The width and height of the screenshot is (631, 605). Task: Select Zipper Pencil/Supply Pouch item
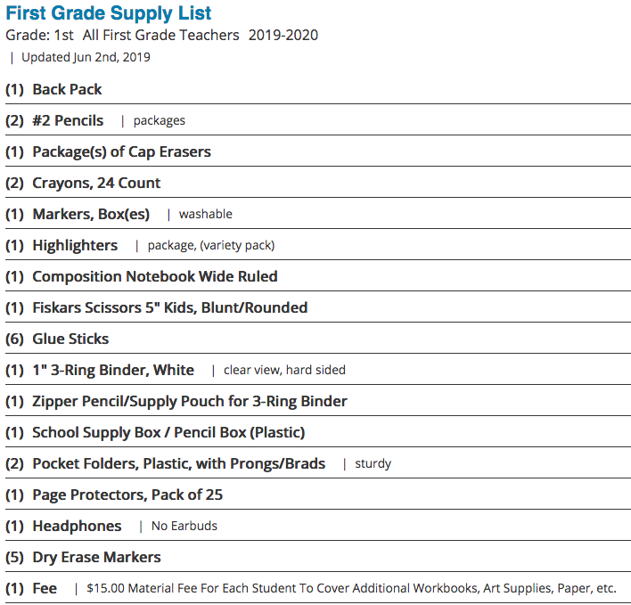[190, 402]
